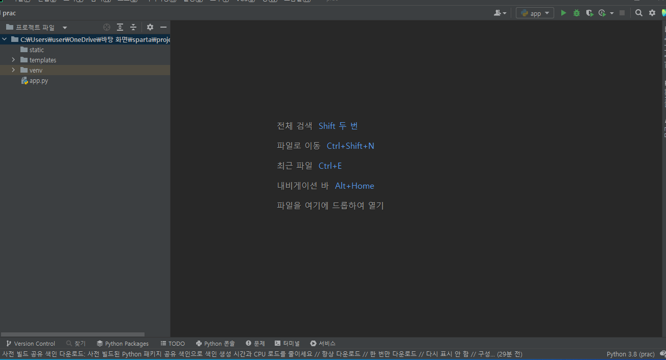The height and width of the screenshot is (360, 666).
Task: Click 다시 표시 안 함 in status bar
Action: click(x=448, y=354)
